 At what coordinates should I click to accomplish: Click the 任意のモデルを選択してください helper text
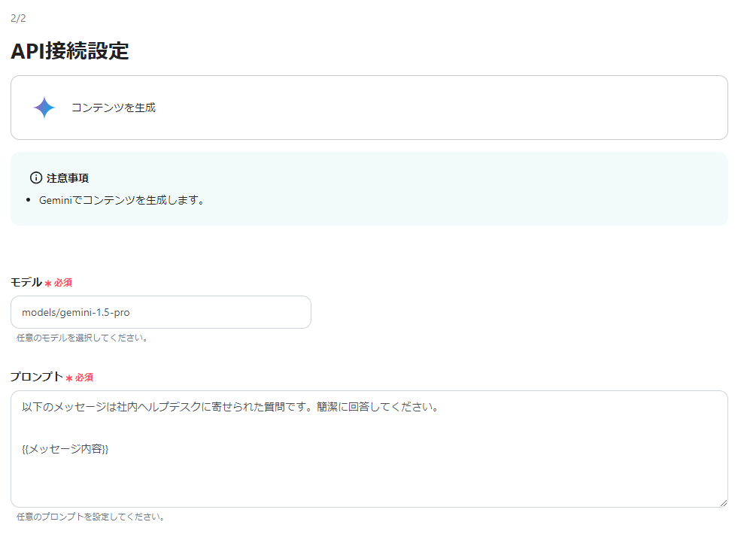(82, 337)
